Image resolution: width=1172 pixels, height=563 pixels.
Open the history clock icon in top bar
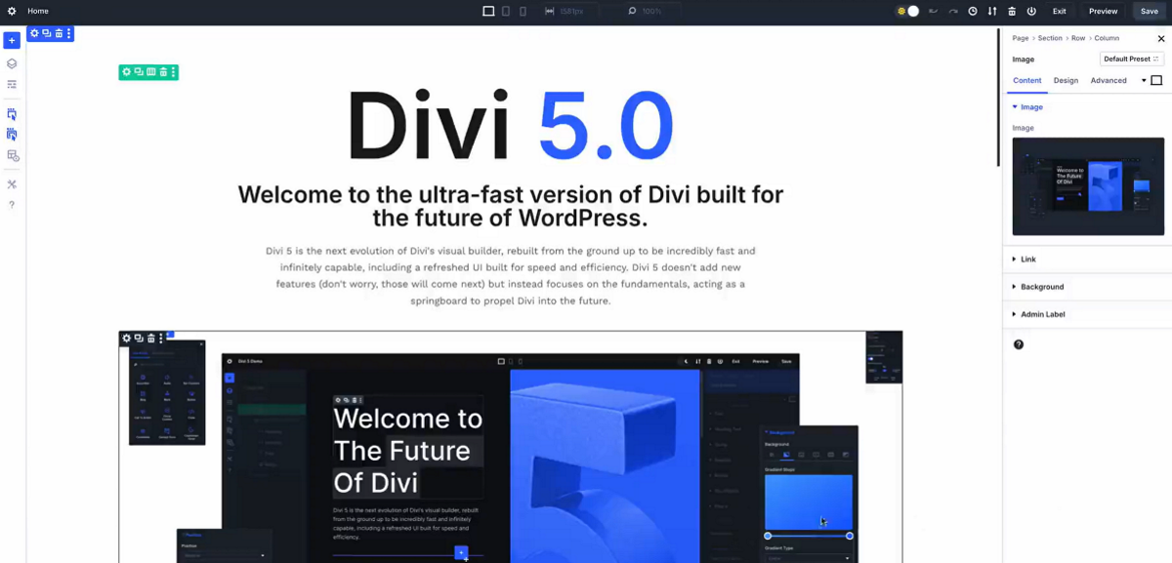pyautogui.click(x=972, y=12)
